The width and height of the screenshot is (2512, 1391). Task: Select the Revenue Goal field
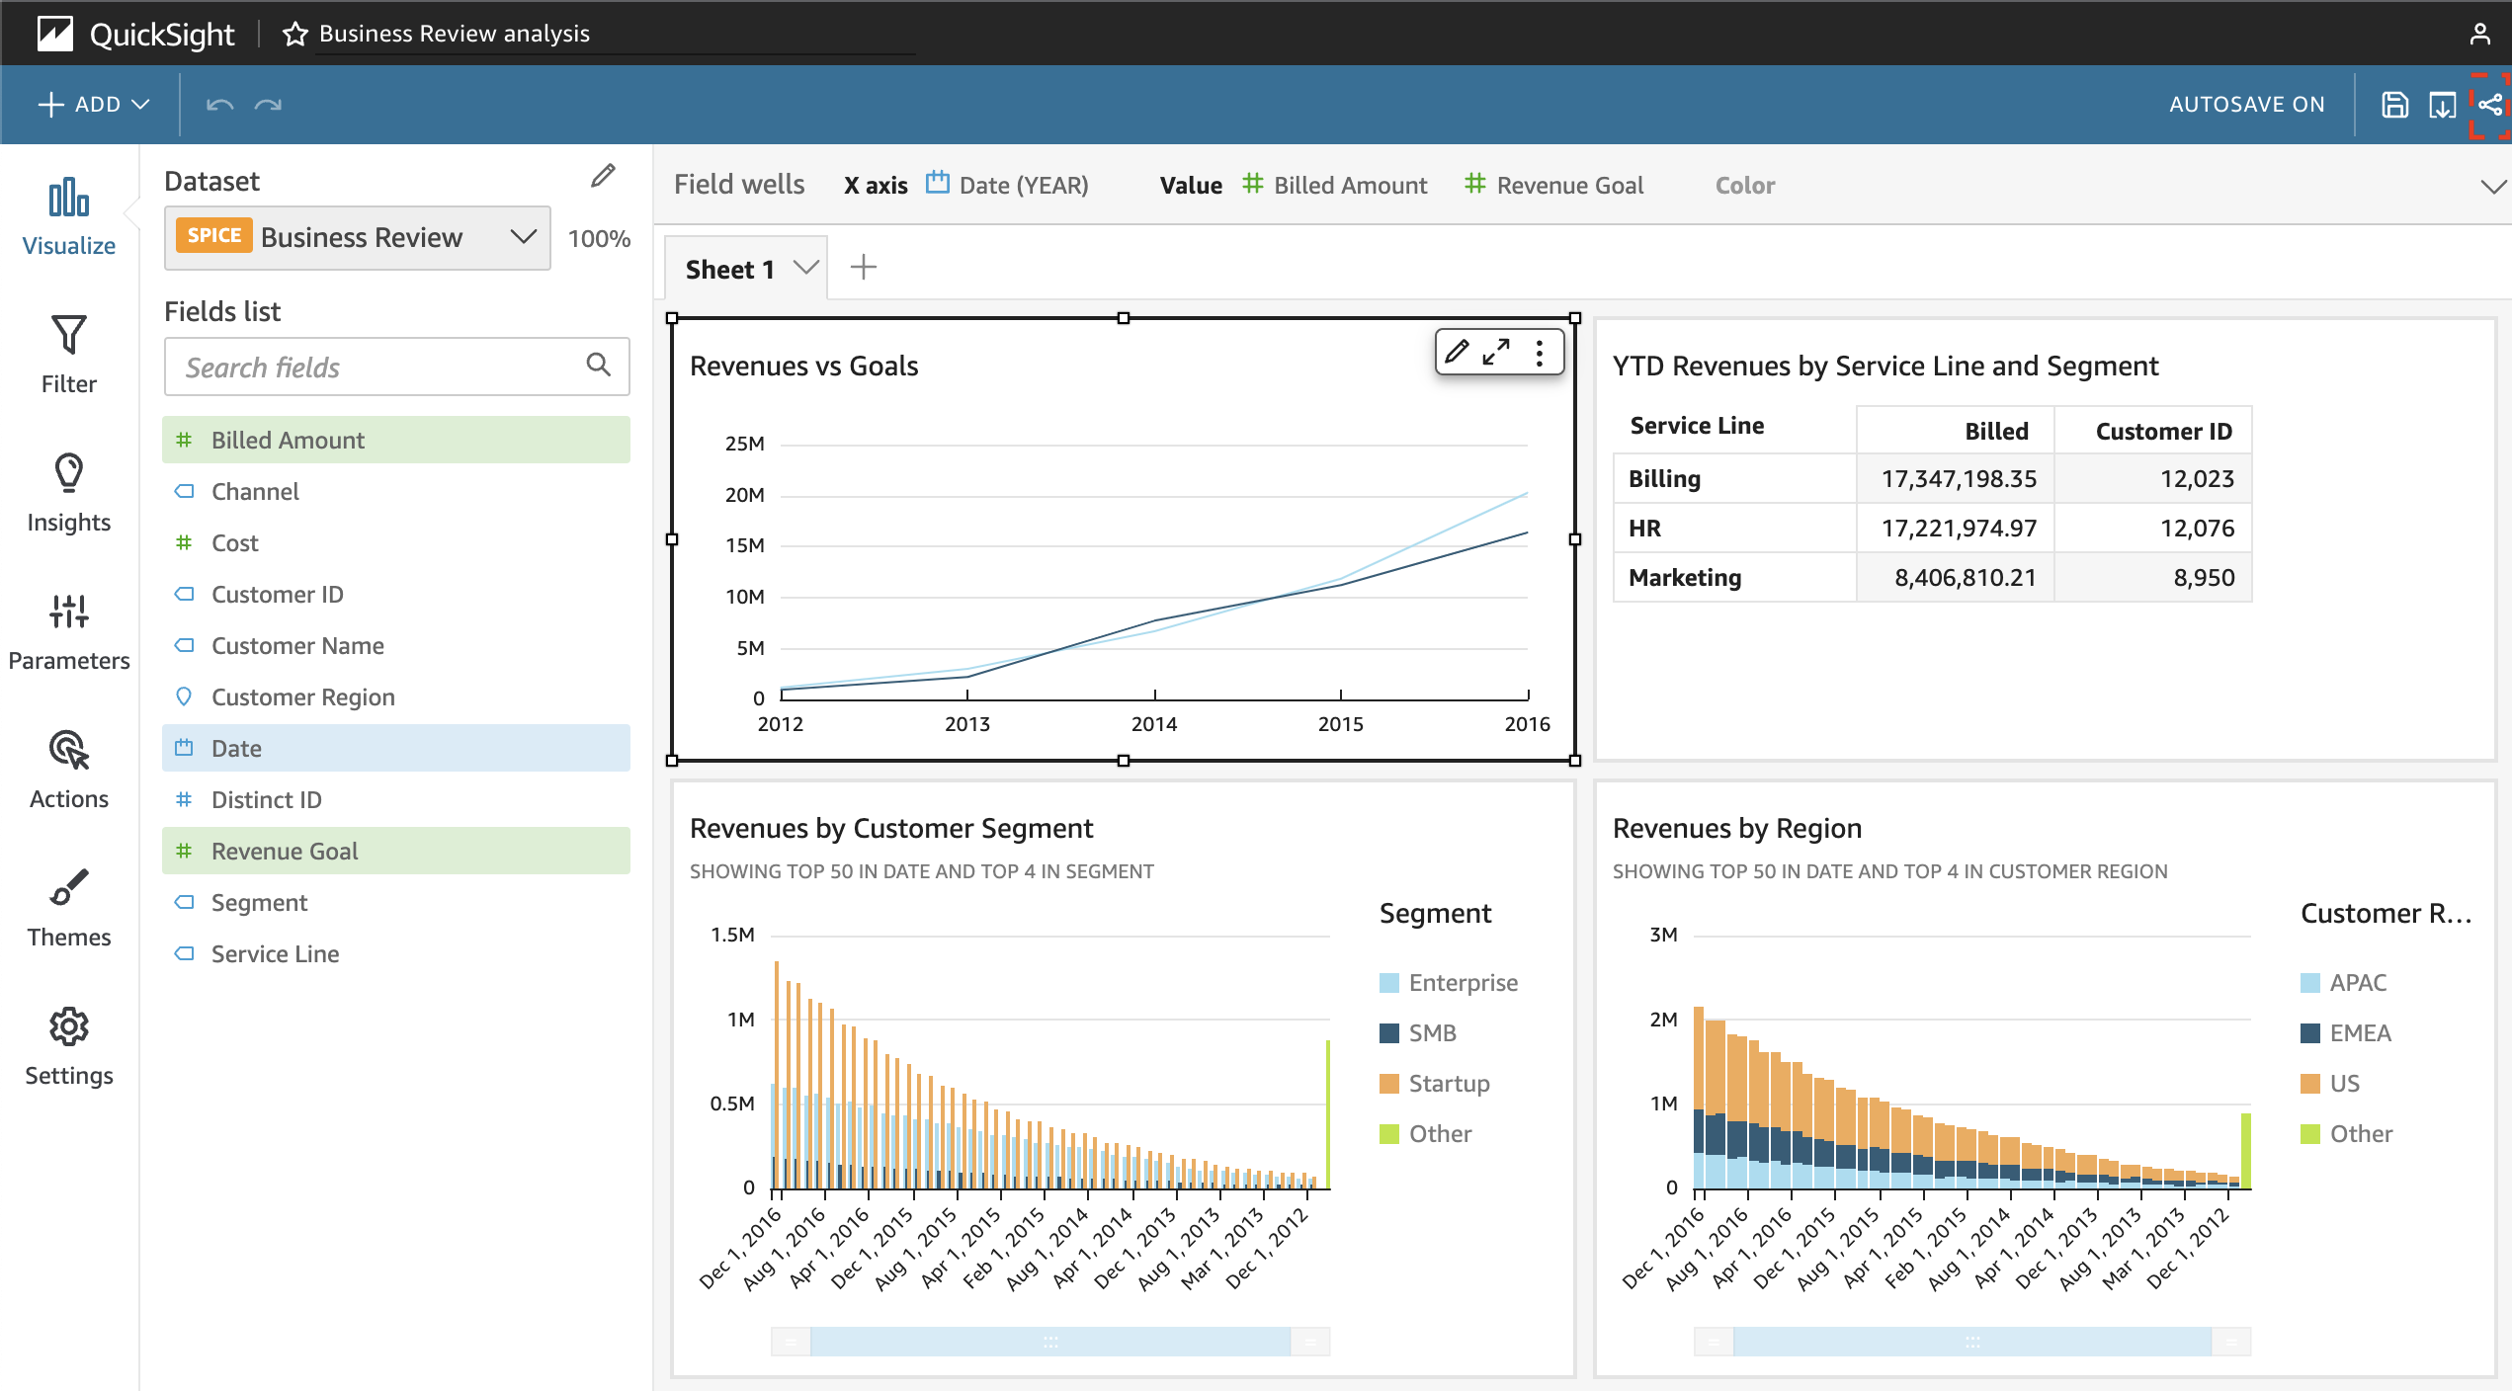(x=396, y=851)
